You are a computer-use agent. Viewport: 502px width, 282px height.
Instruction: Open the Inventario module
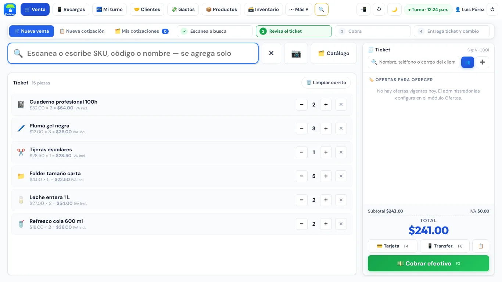tap(263, 10)
